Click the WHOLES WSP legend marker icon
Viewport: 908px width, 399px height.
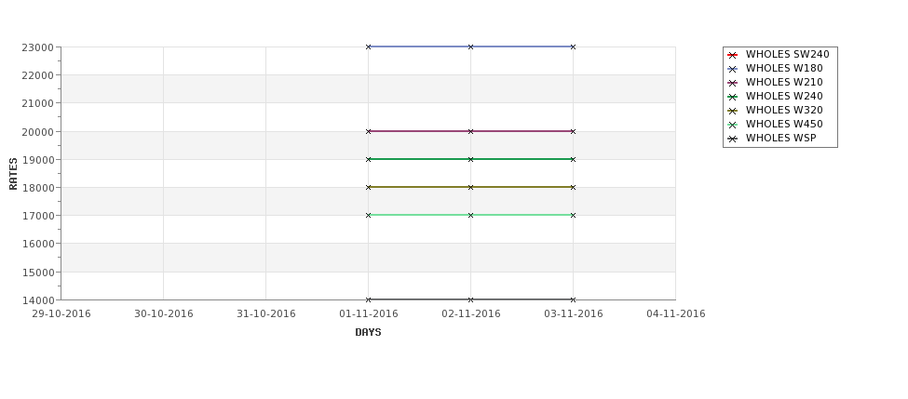click(x=733, y=139)
